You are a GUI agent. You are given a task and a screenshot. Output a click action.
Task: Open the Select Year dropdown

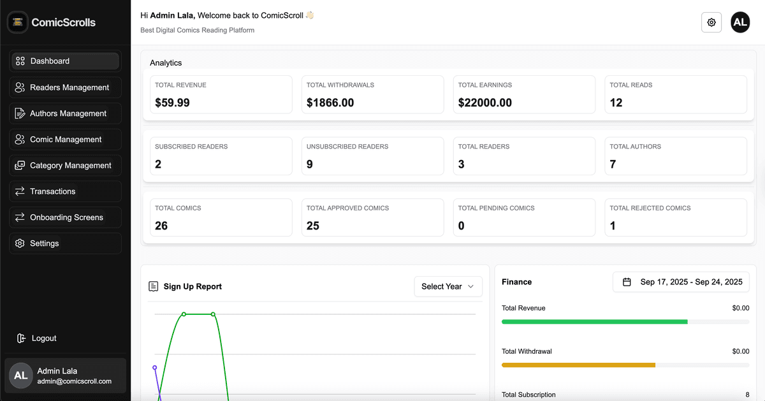coord(448,286)
